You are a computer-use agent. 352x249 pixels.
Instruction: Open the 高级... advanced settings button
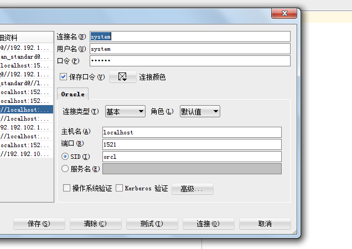[193, 189]
